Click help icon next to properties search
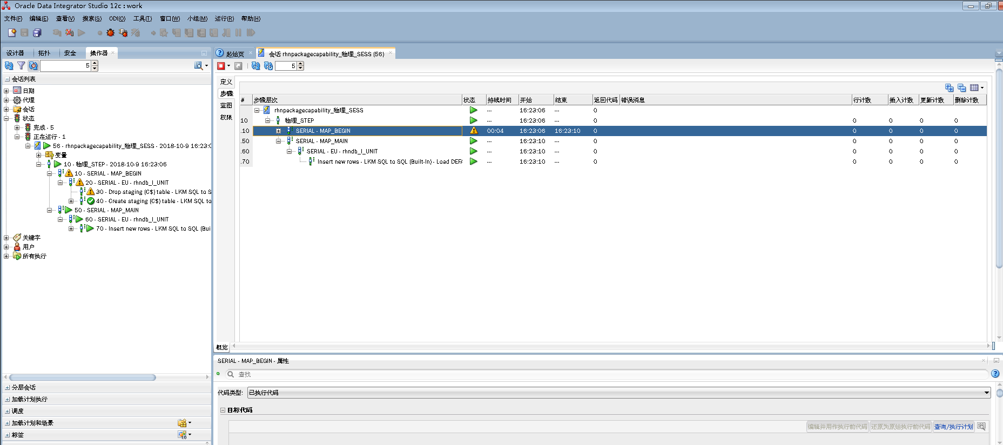Viewport: 1003px width, 445px height. [995, 374]
